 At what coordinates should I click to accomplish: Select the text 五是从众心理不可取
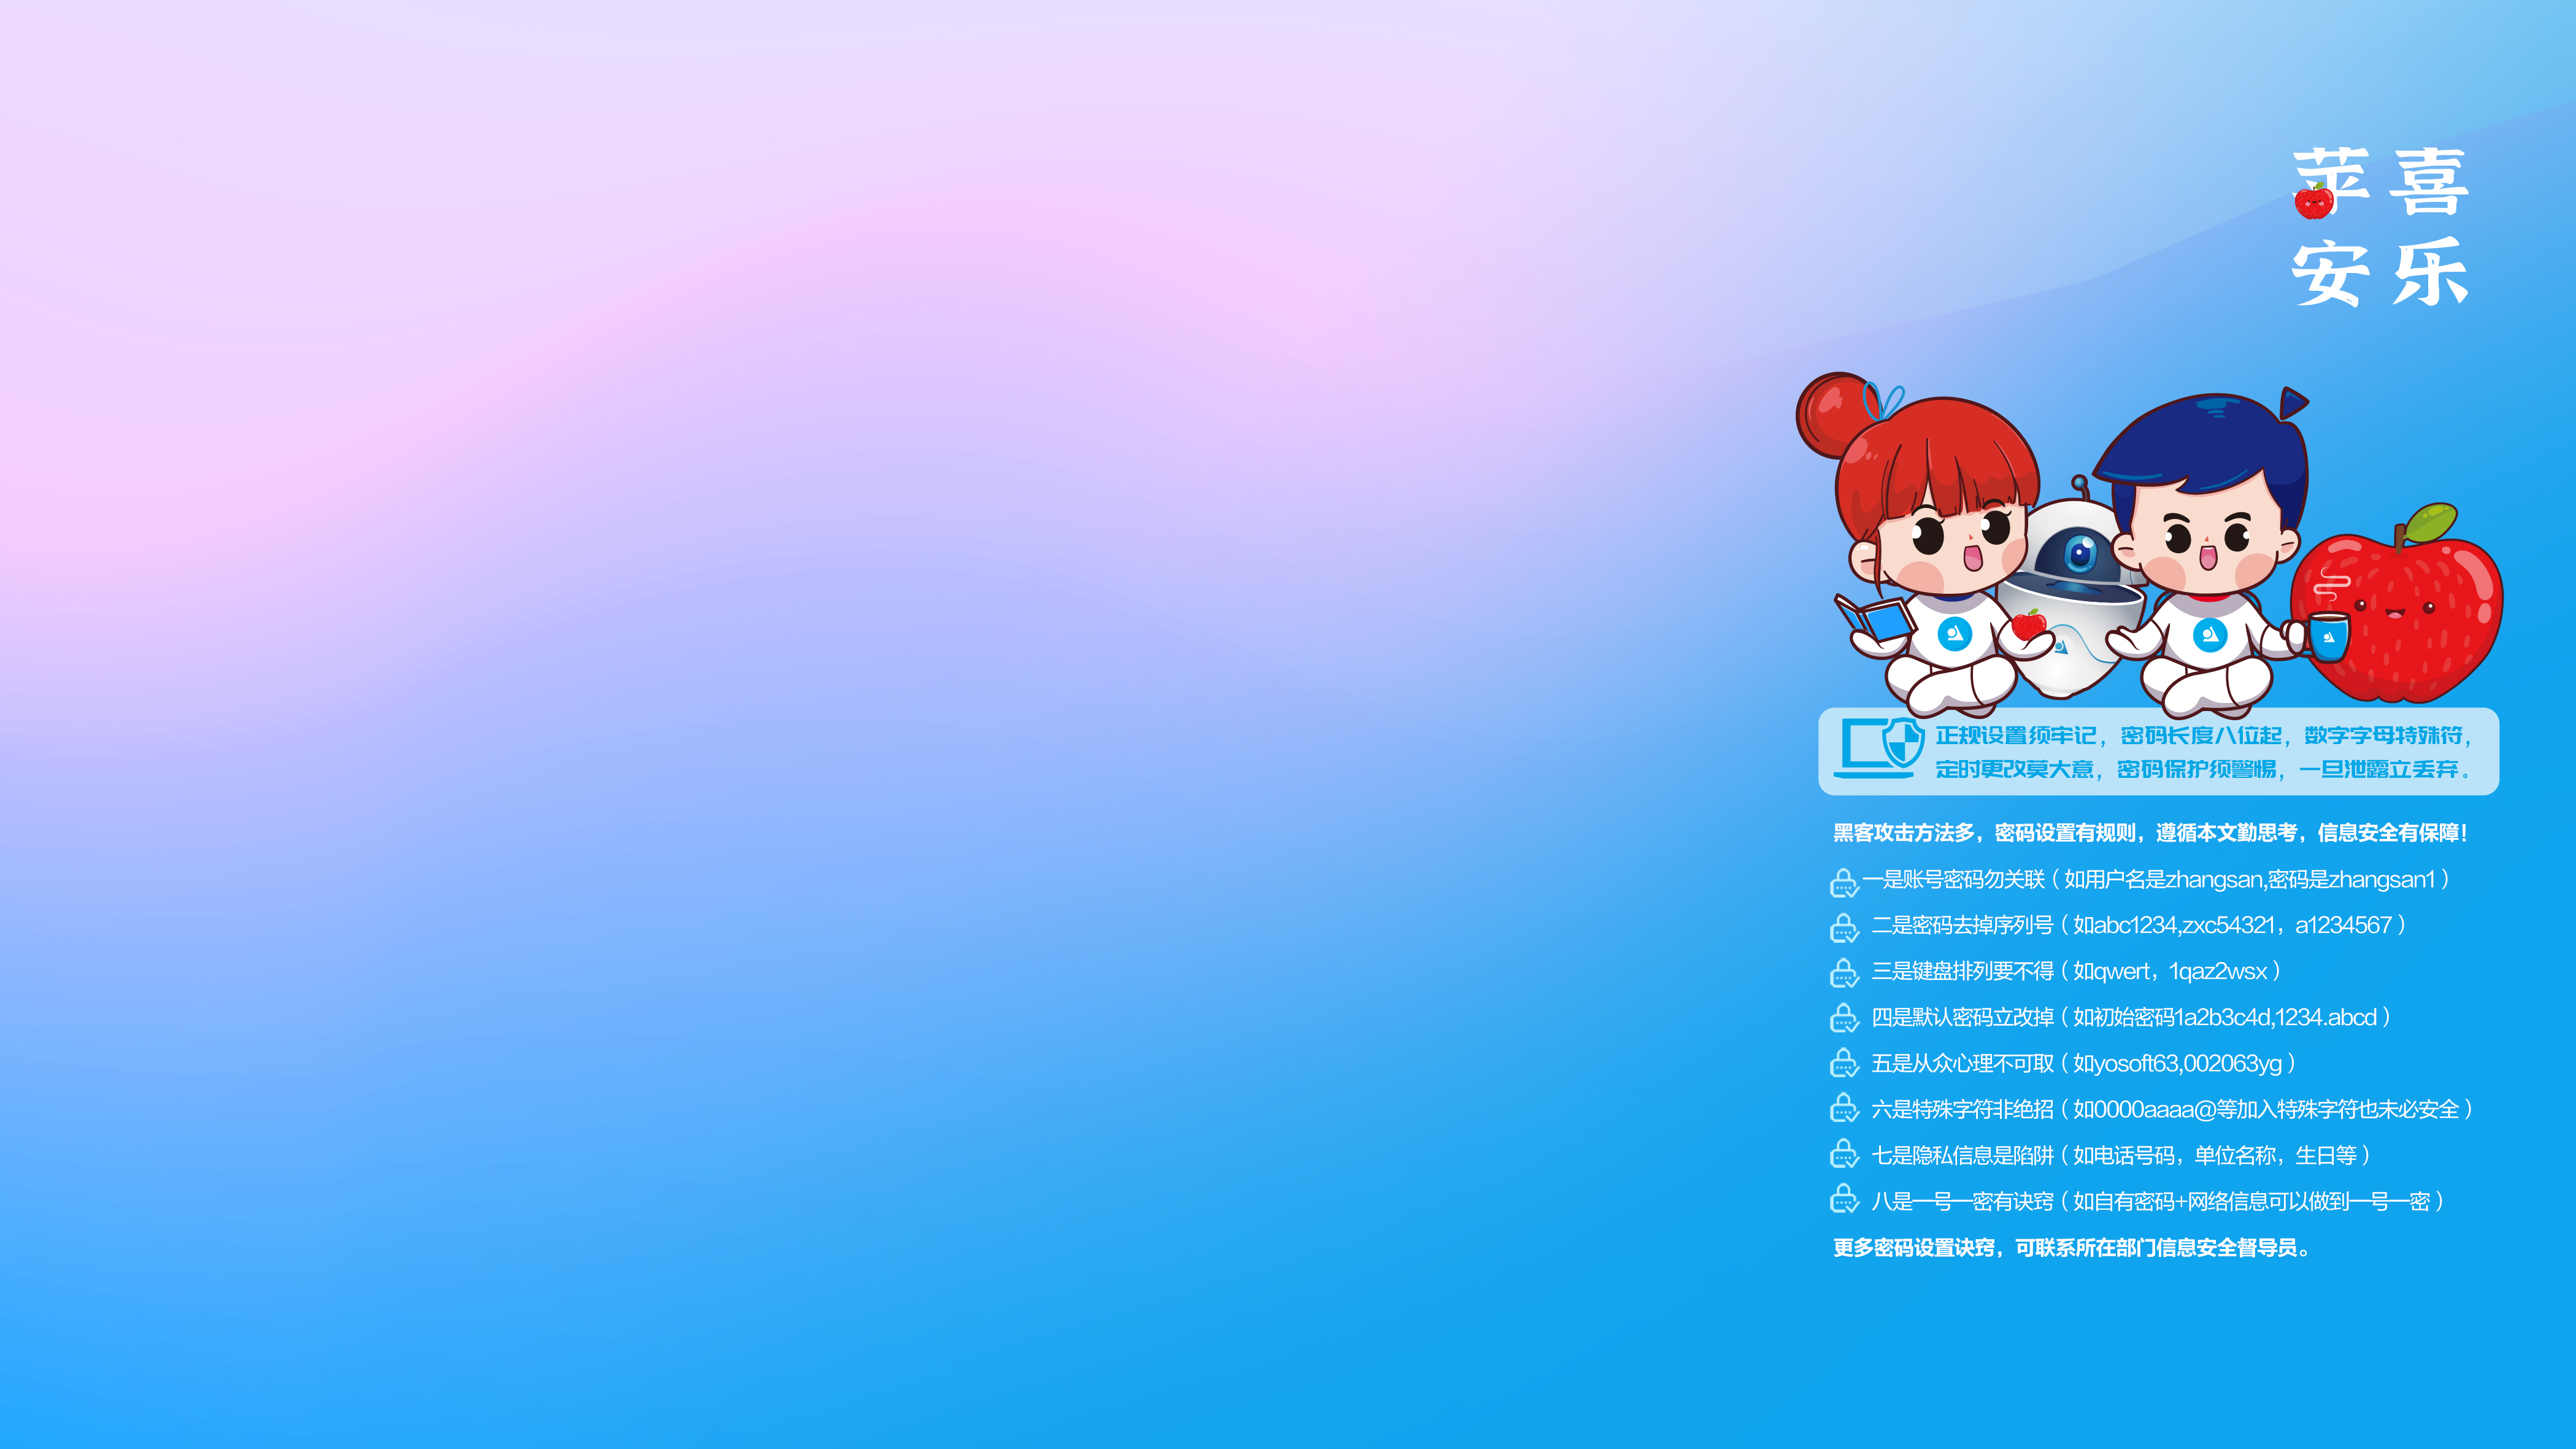tap(1962, 1063)
